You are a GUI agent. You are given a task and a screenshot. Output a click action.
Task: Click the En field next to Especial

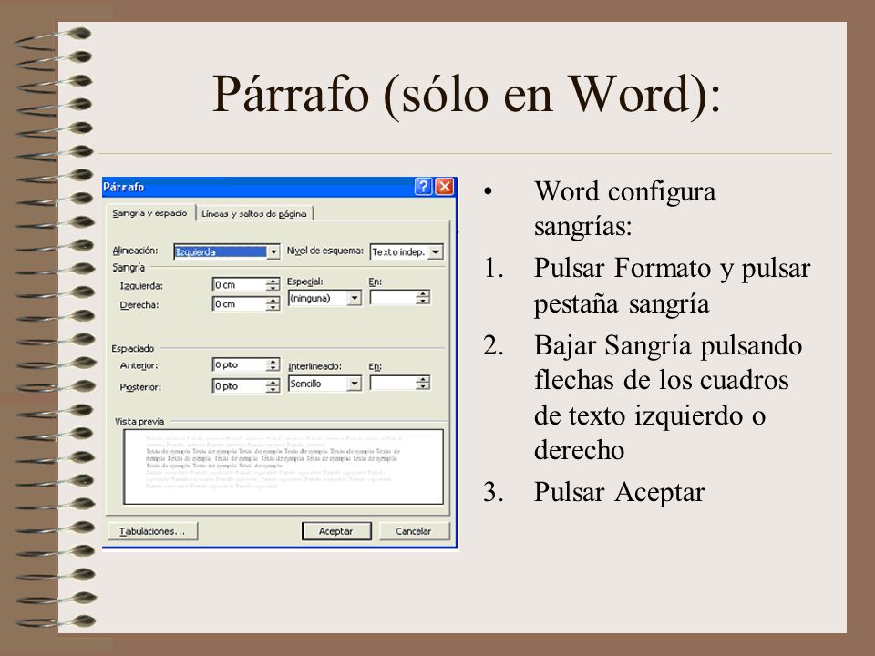(x=393, y=298)
